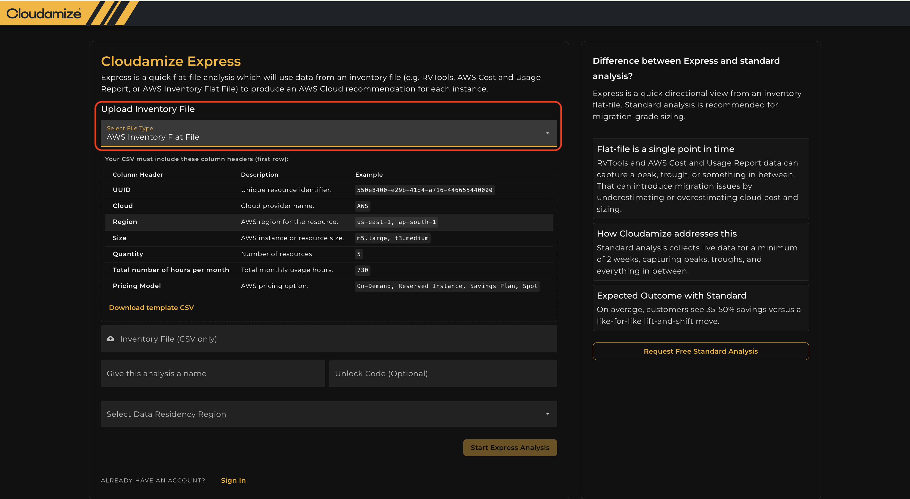Download the template CSV
910x499 pixels.
151,308
